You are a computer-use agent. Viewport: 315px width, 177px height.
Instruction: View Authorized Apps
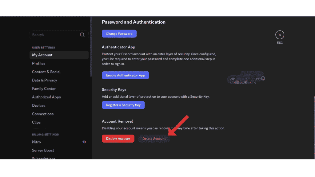[46, 97]
